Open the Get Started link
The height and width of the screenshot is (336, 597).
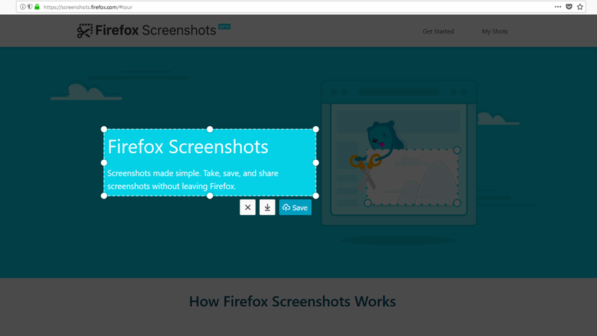(x=438, y=31)
